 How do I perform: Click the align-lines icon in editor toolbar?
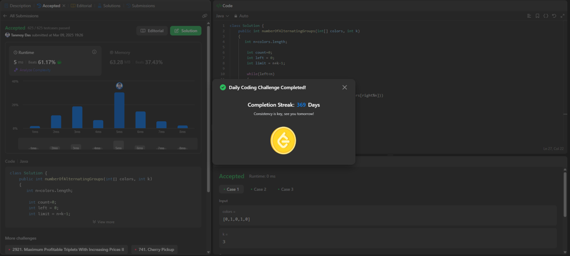pos(529,16)
